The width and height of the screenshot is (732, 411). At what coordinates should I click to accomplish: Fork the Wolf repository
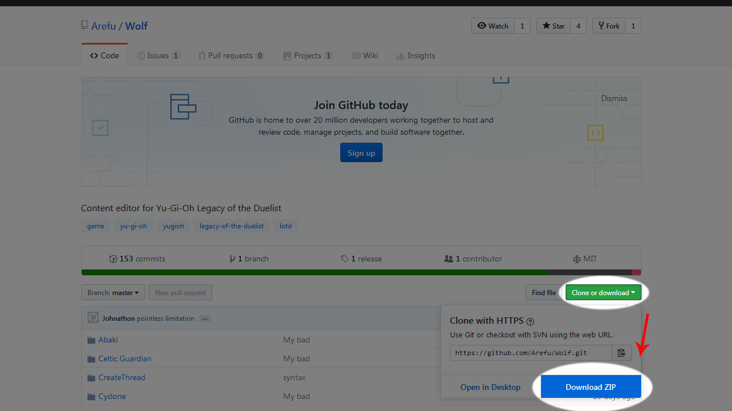[609, 26]
